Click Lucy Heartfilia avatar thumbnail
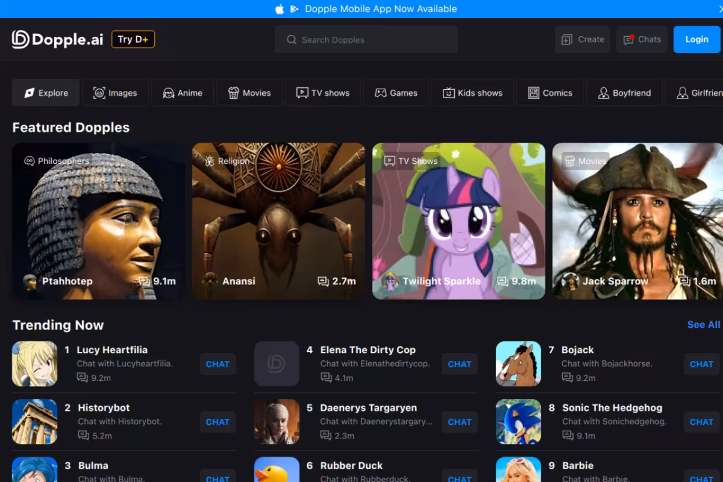Viewport: 723px width, 482px height. (35, 364)
